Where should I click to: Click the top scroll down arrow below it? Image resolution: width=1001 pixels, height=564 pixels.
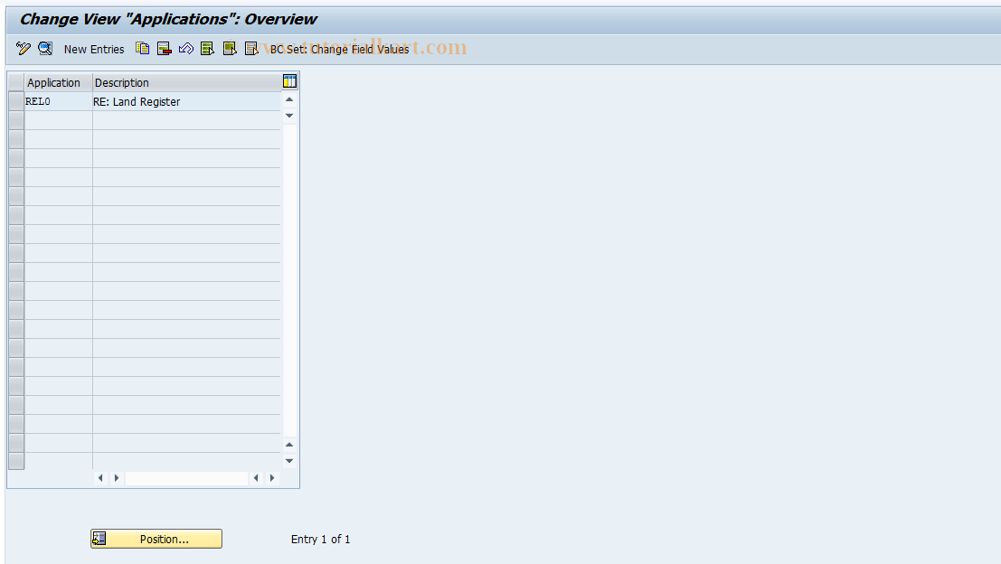pos(289,116)
